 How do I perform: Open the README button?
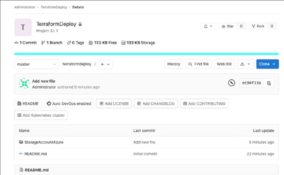coord(28,104)
